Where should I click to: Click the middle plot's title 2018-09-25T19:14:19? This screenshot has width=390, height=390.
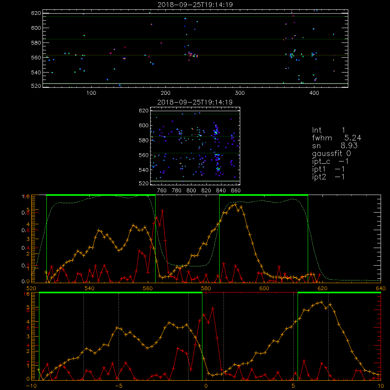(x=195, y=102)
